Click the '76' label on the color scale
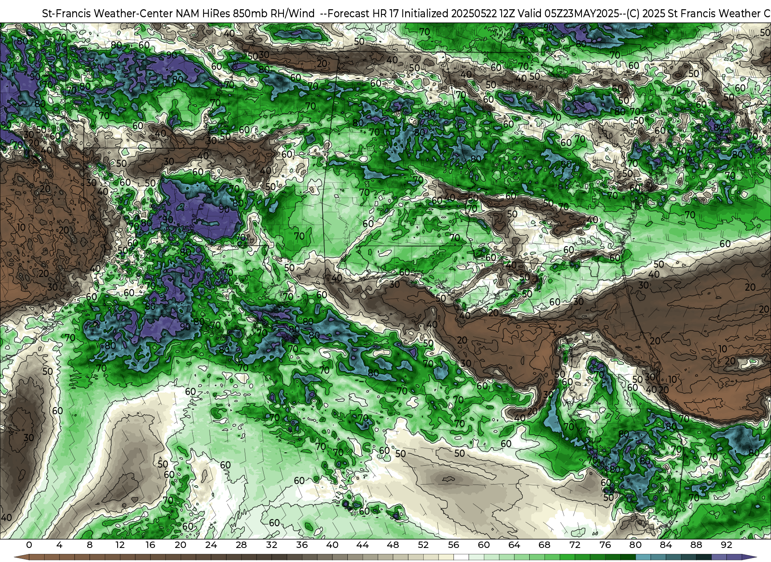Viewport: 771px width, 562px height. point(605,545)
